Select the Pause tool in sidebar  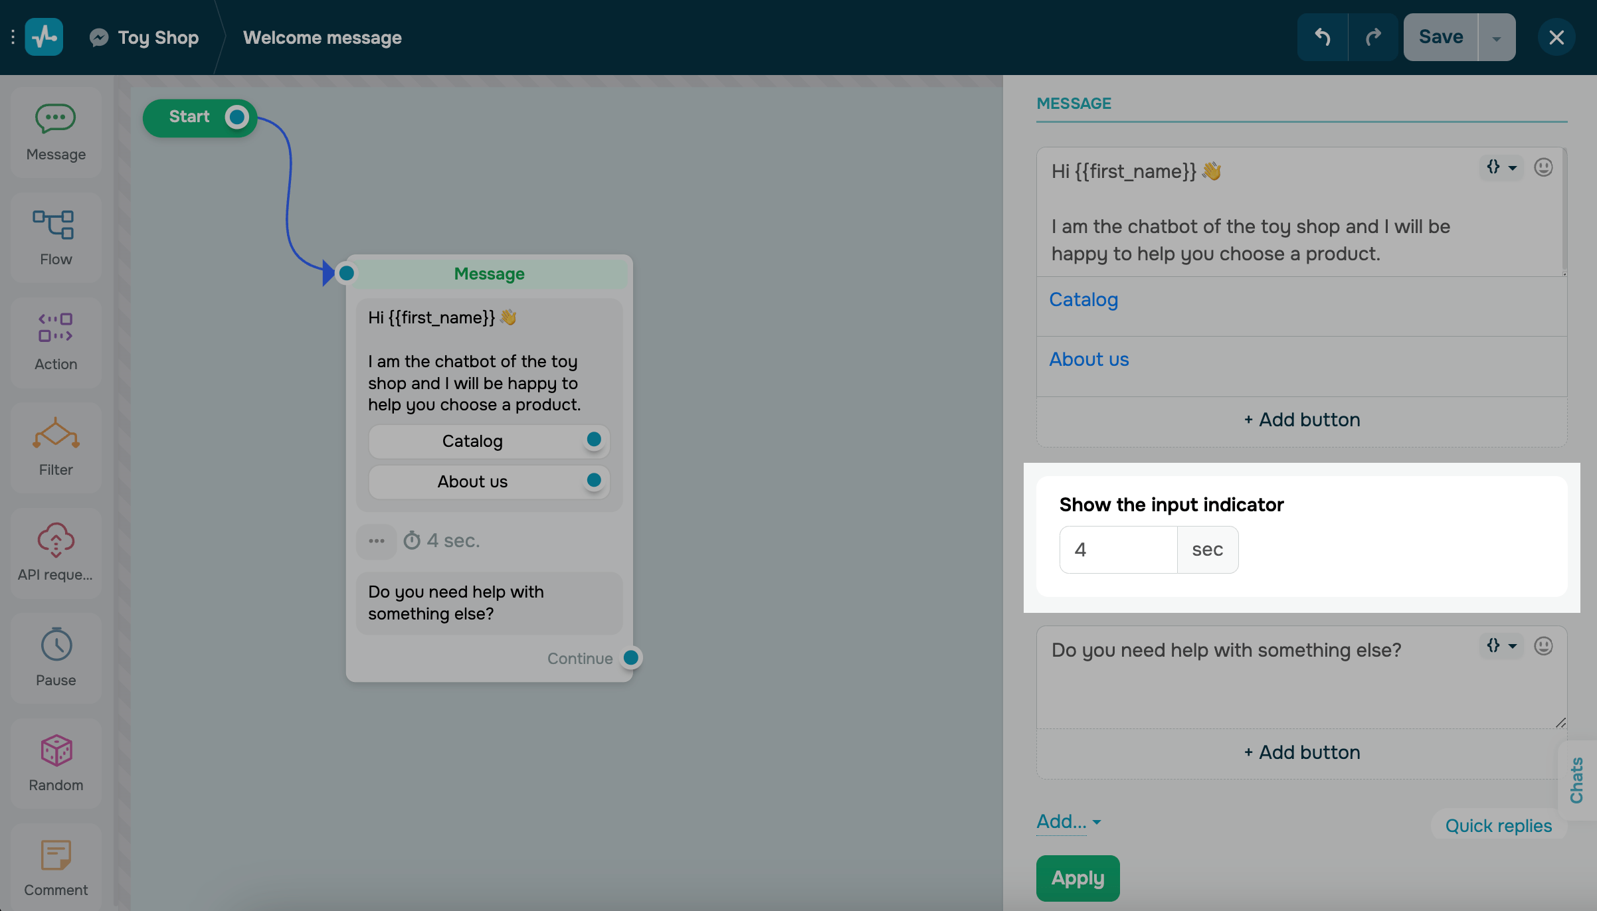(x=56, y=658)
